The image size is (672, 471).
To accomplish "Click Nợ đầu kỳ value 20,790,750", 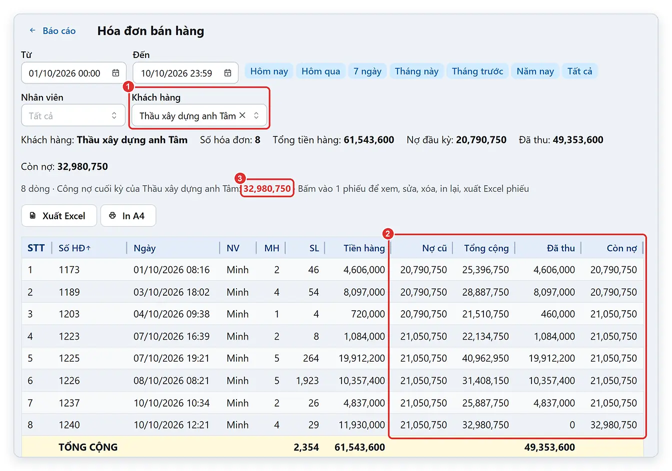I will click(x=481, y=140).
